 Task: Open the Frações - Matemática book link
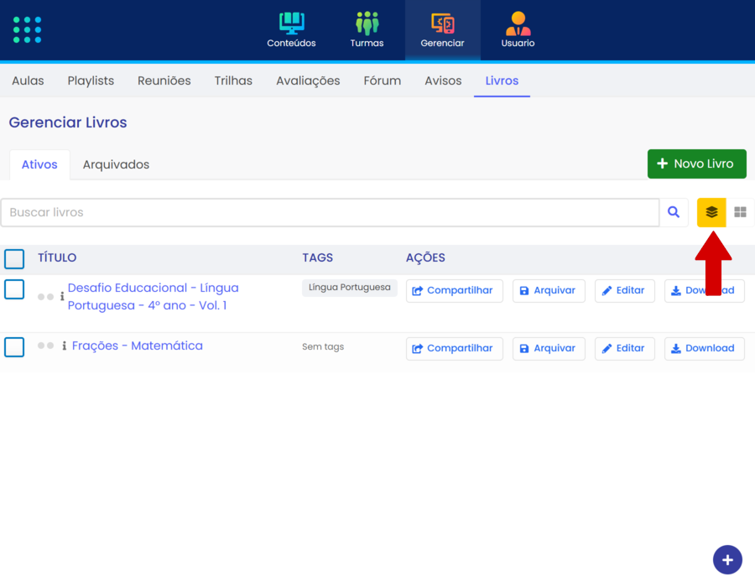click(138, 345)
